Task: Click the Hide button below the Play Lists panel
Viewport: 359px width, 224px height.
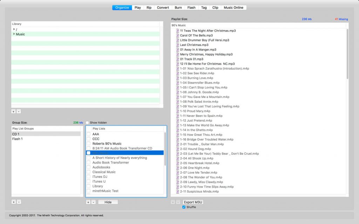Action: tap(108, 202)
